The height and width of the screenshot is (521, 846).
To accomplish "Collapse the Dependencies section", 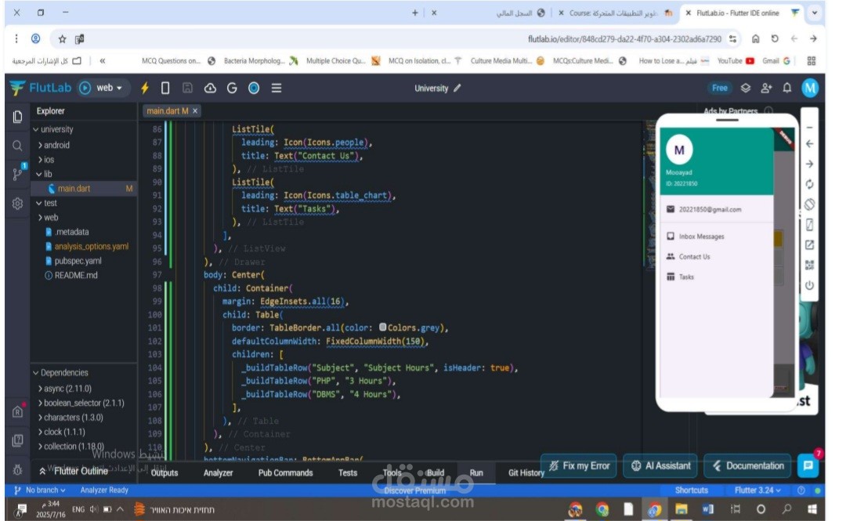I will click(35, 373).
